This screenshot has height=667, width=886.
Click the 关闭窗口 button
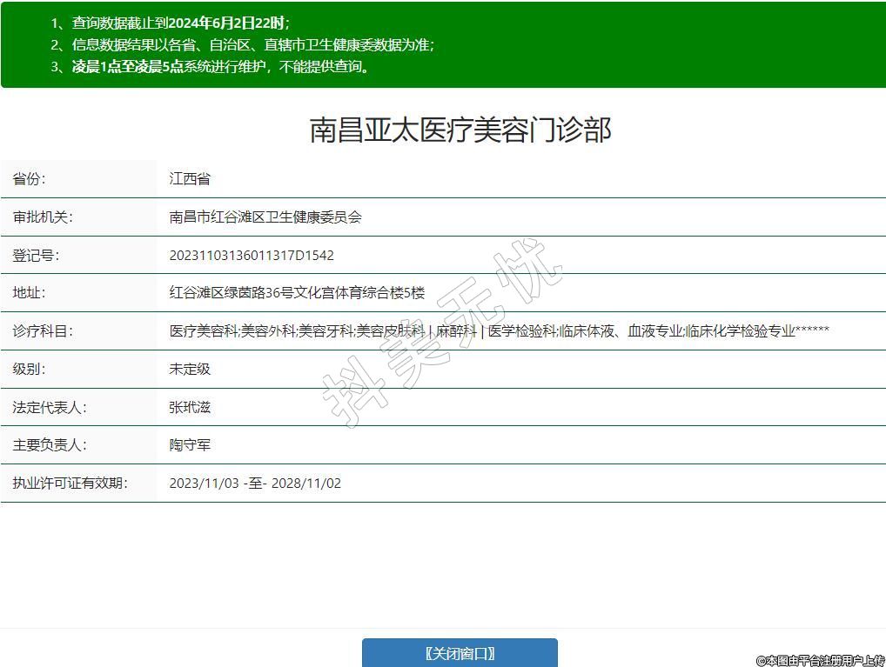[x=460, y=653]
